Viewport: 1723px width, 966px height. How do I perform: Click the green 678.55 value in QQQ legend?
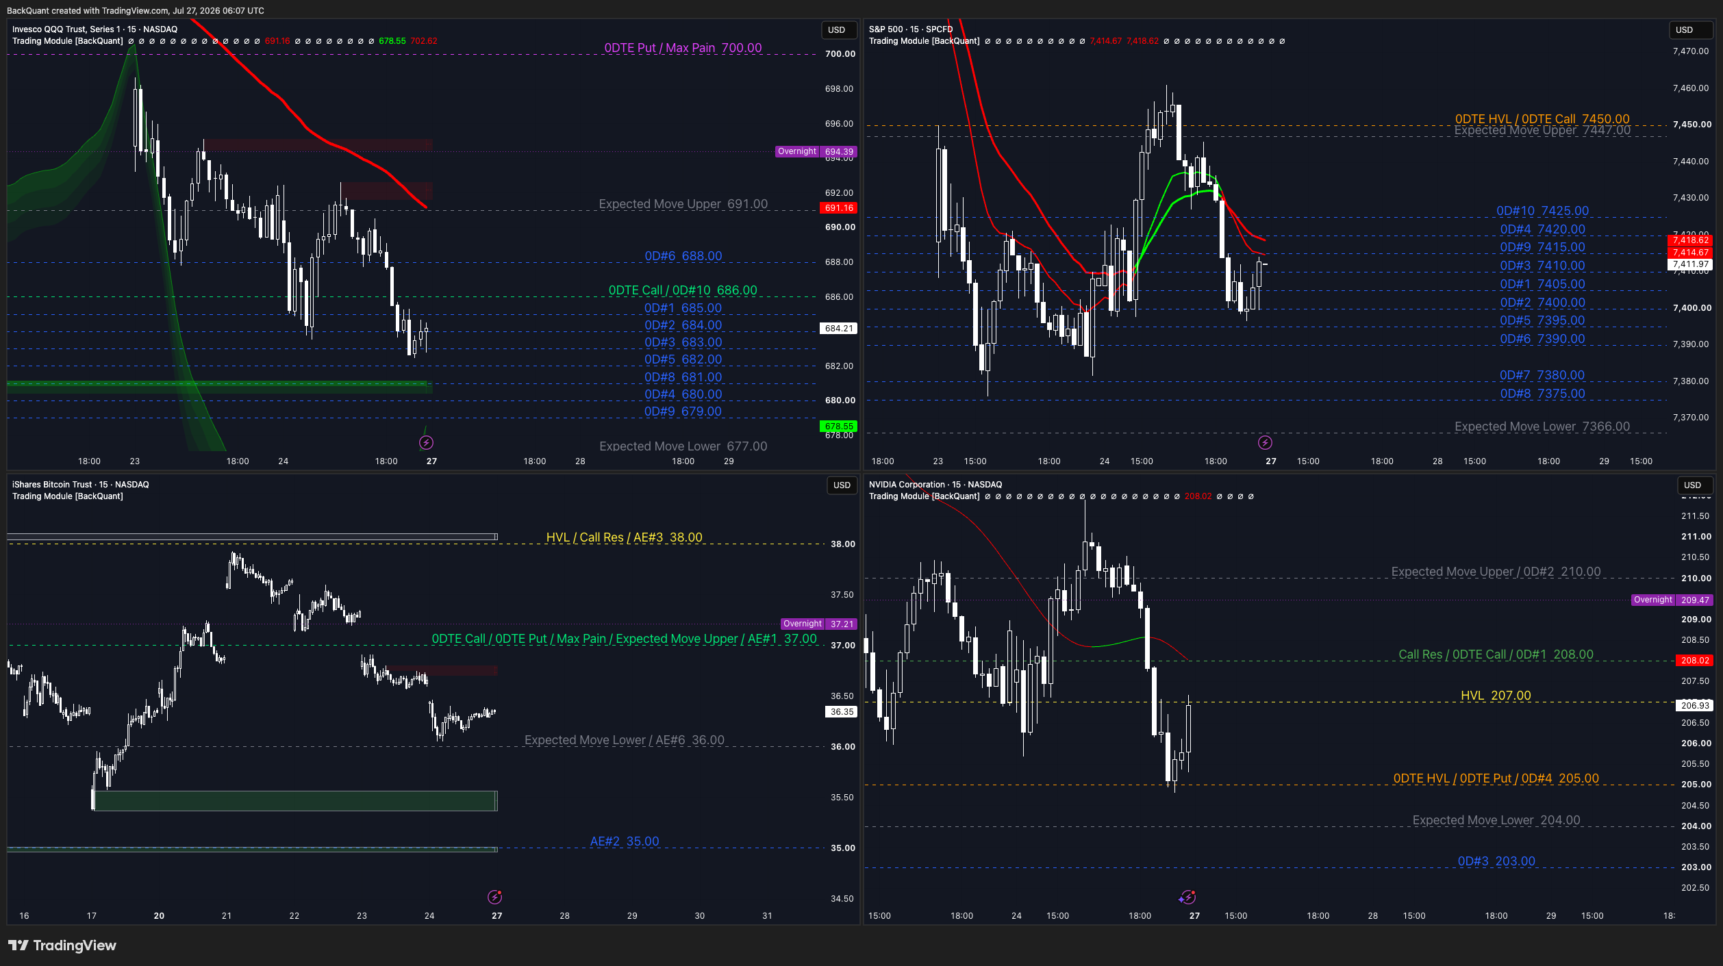tap(392, 41)
